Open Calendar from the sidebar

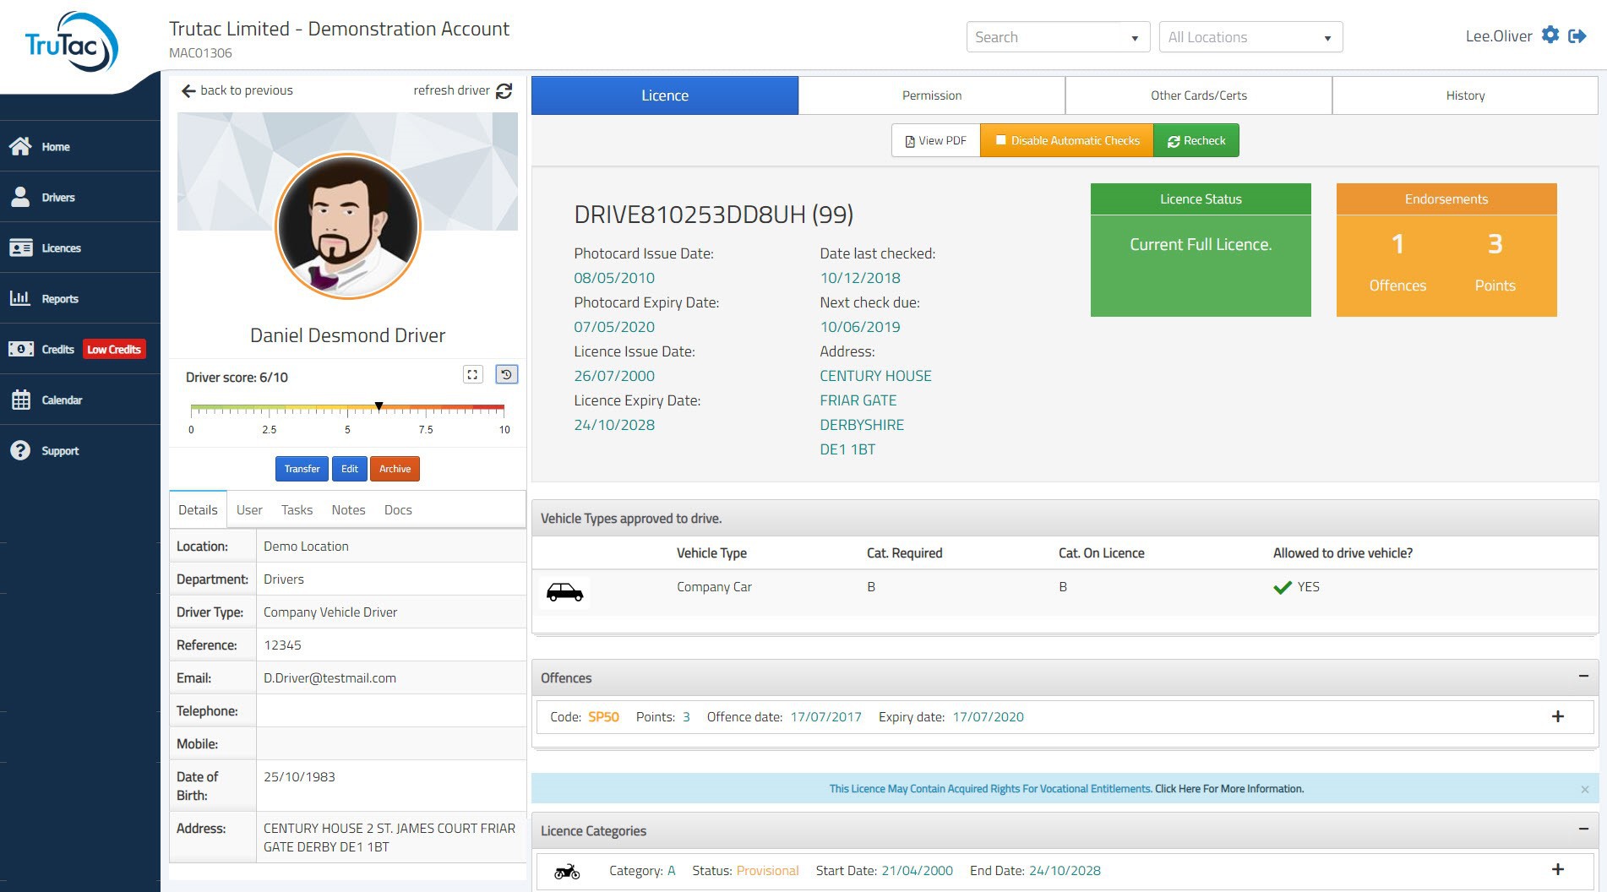pos(62,400)
